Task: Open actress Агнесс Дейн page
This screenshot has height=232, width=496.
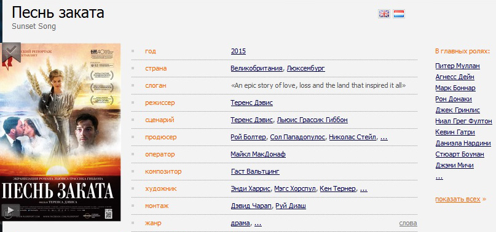Action: point(455,77)
